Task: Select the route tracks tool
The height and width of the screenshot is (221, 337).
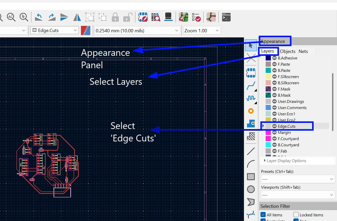Action: tap(251, 86)
